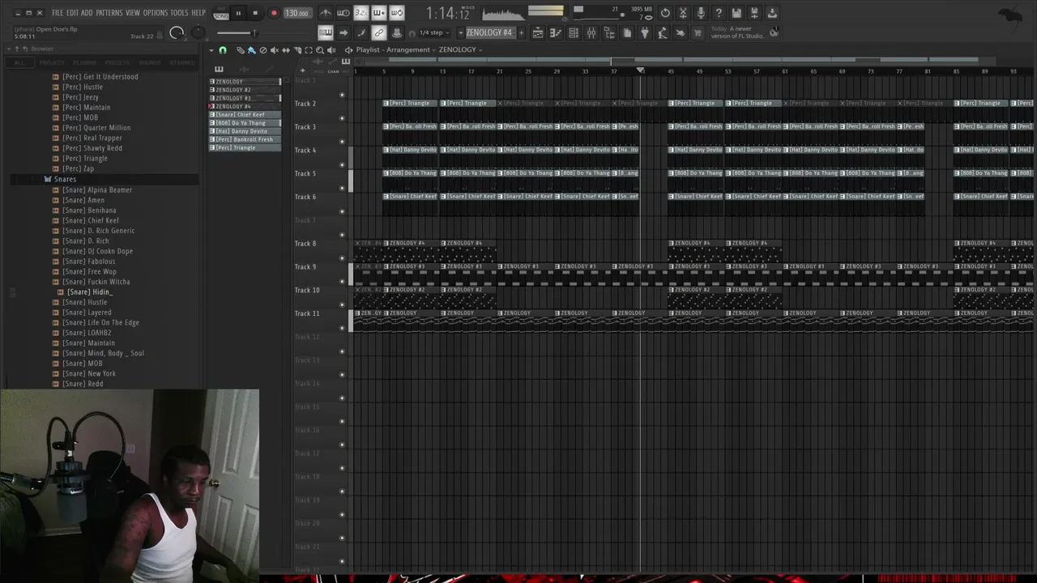Open the HELP menu
Screen dimensions: 1037x583
point(198,13)
